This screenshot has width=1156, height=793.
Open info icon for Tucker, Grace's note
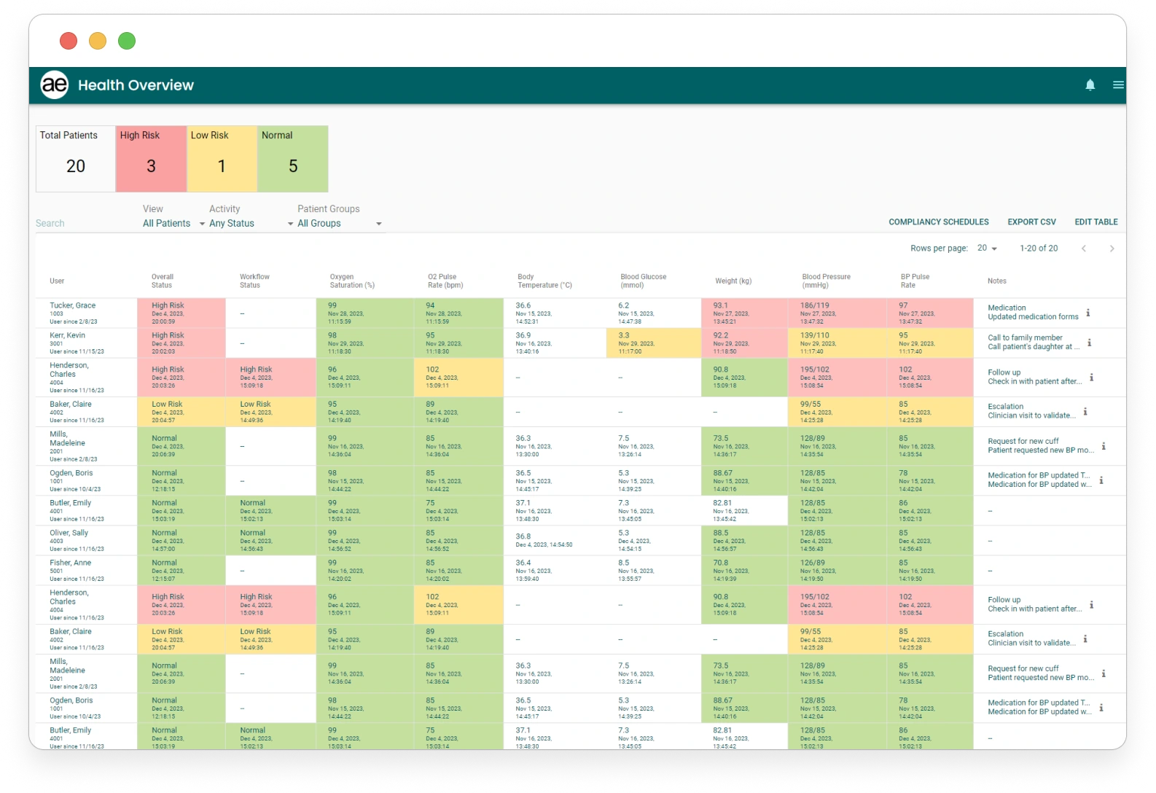(x=1087, y=313)
